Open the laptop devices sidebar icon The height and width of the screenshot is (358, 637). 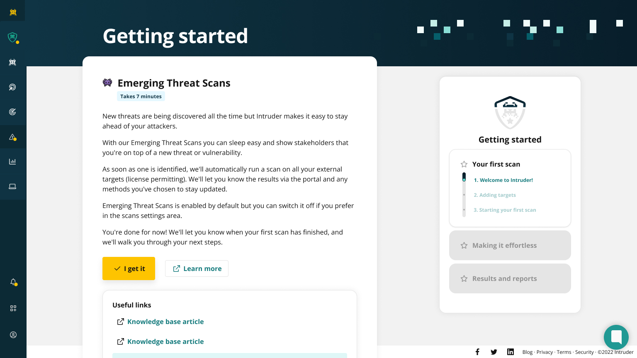pos(13,186)
